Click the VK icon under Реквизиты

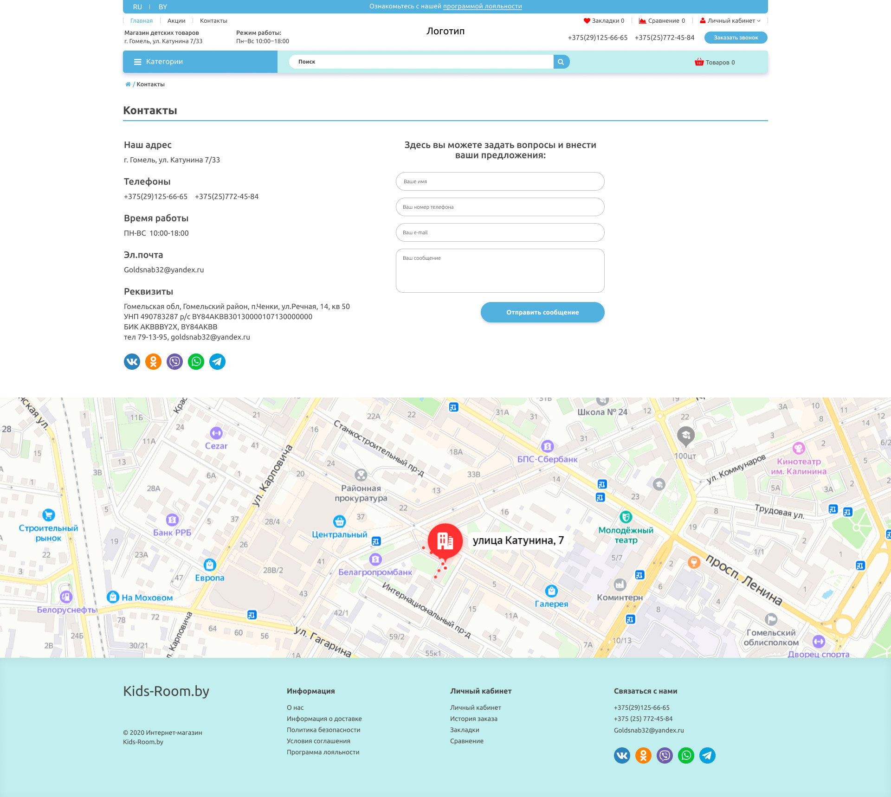pyautogui.click(x=132, y=361)
